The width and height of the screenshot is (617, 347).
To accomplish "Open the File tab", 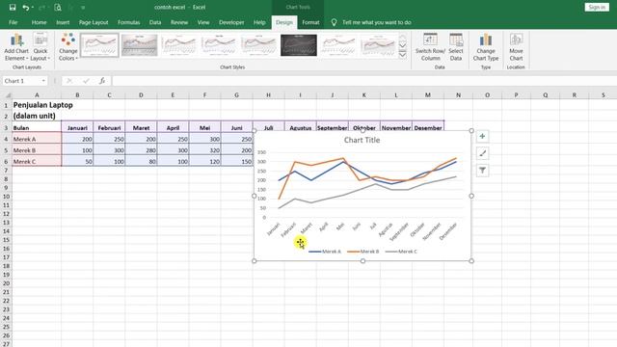I will pos(13,22).
